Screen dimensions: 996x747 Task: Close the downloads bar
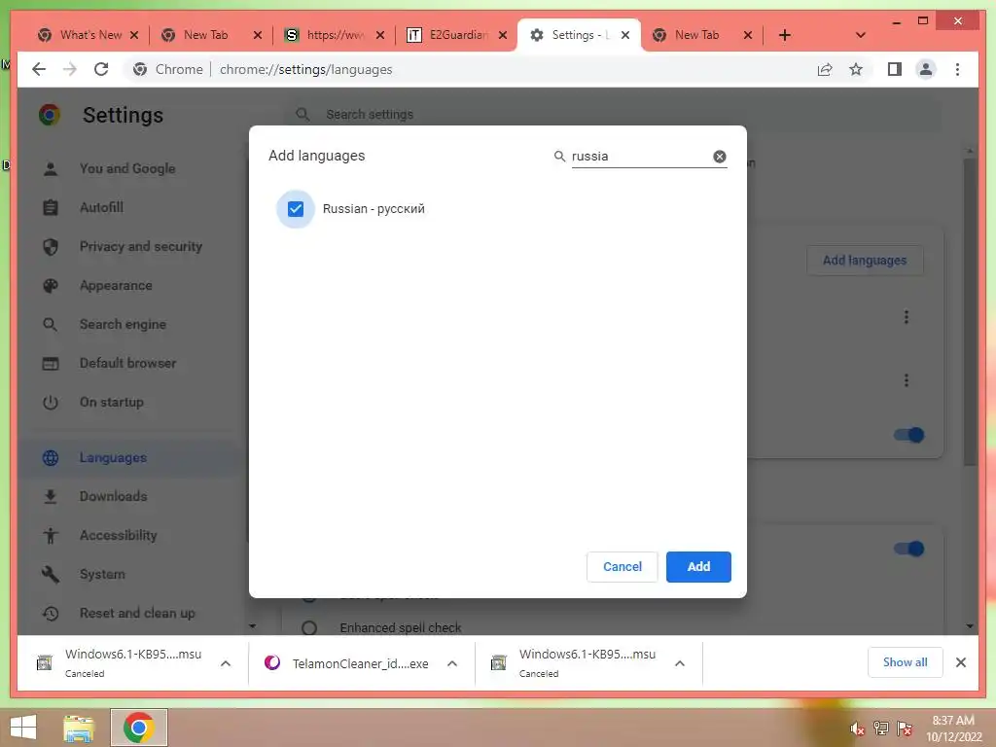pos(960,662)
